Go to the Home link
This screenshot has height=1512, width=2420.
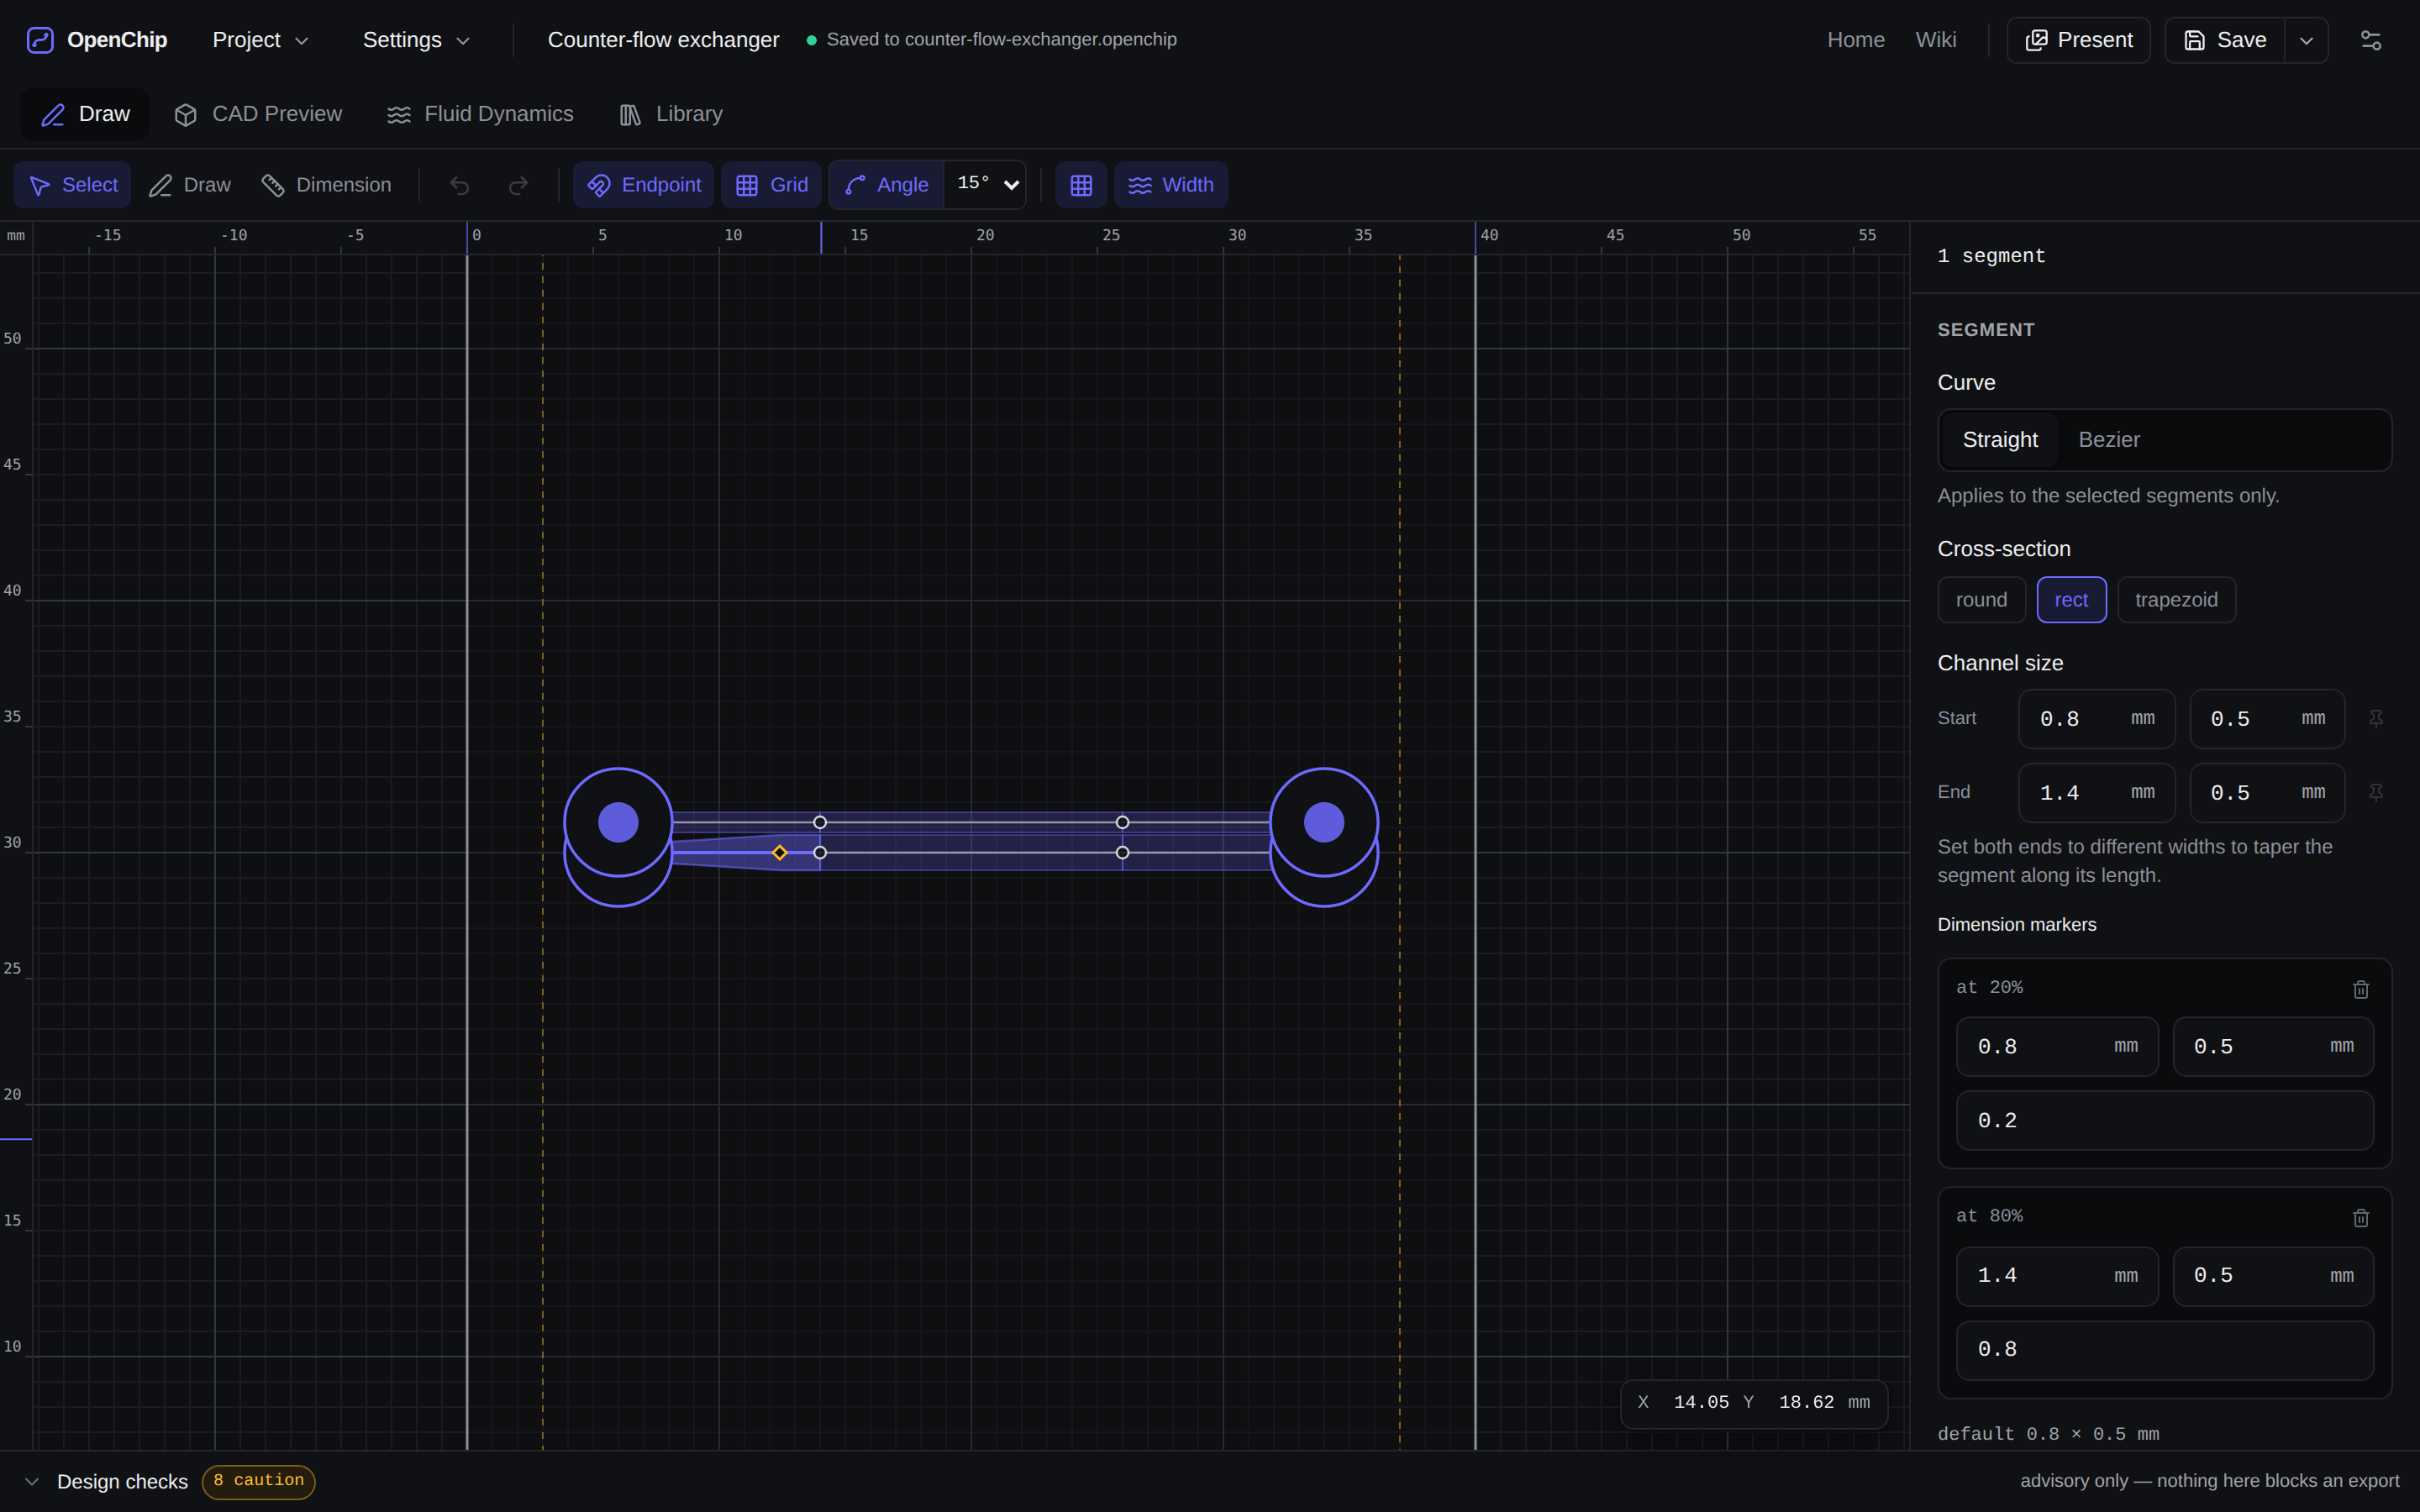point(1855,40)
